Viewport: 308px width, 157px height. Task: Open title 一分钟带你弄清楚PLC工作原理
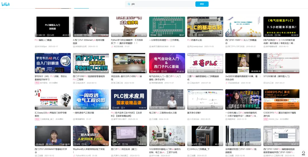tap(165, 40)
